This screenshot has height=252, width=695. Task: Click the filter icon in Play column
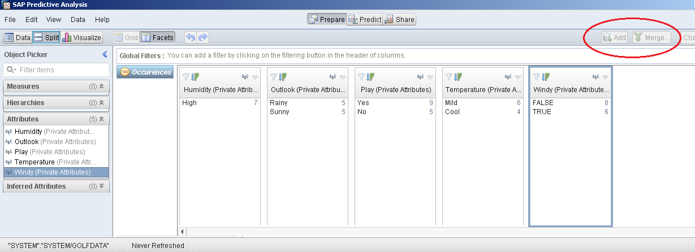pos(361,77)
